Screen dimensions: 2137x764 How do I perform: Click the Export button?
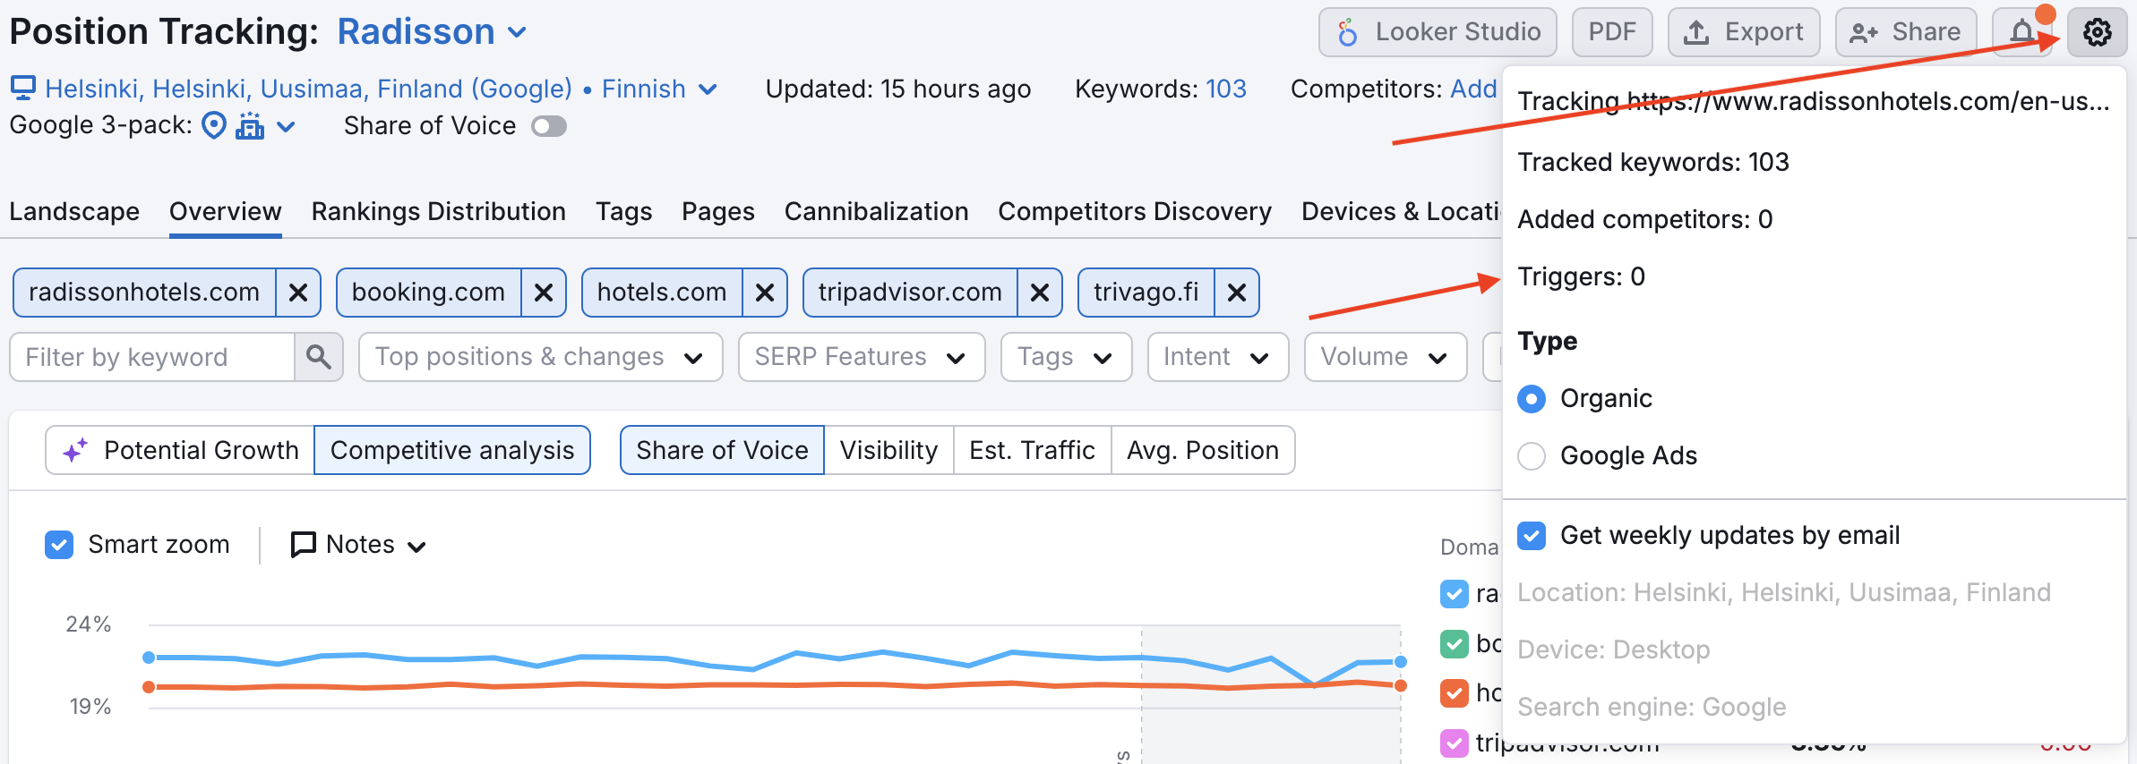click(1743, 32)
